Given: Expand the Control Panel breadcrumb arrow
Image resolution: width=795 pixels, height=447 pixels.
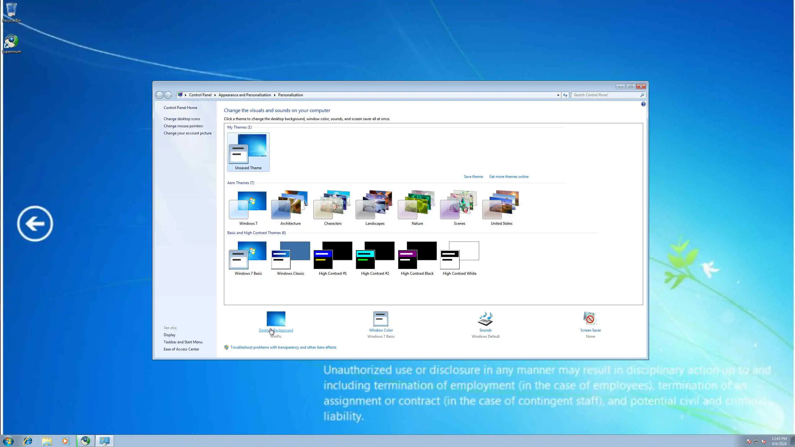Looking at the screenshot, I should point(215,95).
